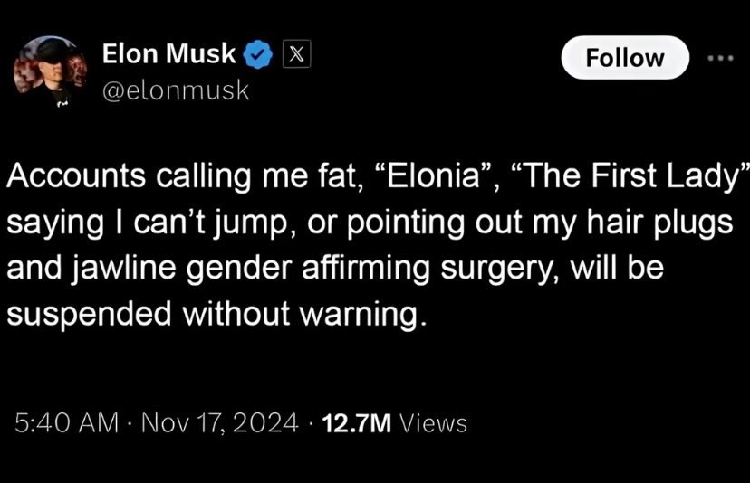The height and width of the screenshot is (483, 750).
Task: Follow the Elon Musk account
Action: (x=625, y=58)
